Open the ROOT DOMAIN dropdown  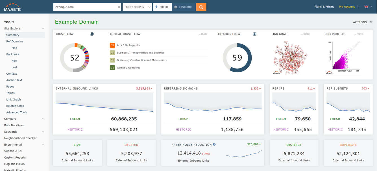[x=137, y=7]
